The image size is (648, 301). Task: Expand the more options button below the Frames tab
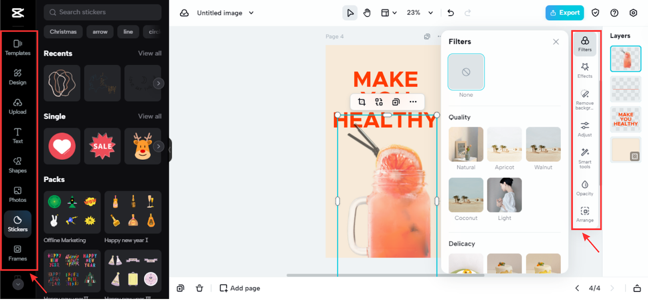[18, 284]
